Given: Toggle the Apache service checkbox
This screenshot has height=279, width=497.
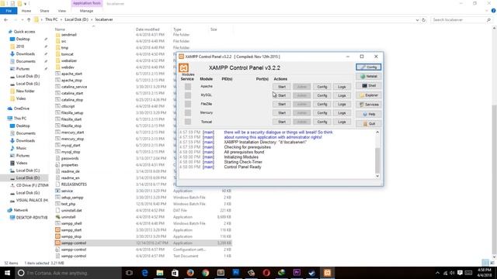Looking at the screenshot, I should [188, 86].
